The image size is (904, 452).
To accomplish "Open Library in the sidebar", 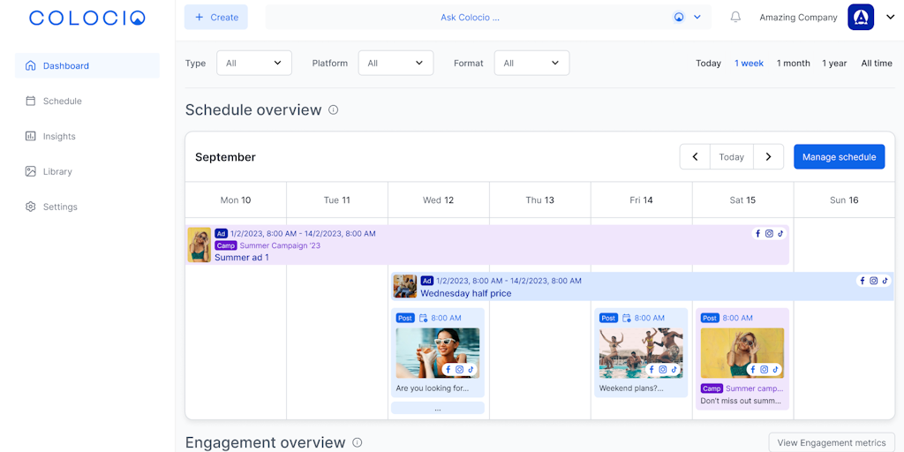I will click(57, 171).
